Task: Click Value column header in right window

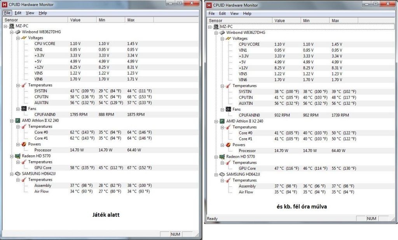Action: (x=286, y=21)
